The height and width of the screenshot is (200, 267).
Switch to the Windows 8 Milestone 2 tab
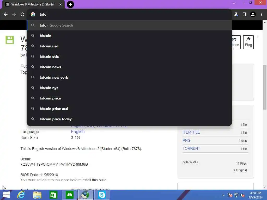33,4
